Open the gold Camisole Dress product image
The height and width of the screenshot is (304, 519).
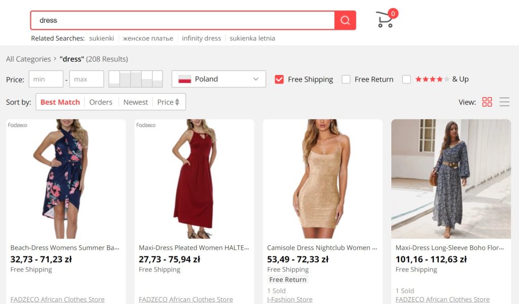pos(323,179)
